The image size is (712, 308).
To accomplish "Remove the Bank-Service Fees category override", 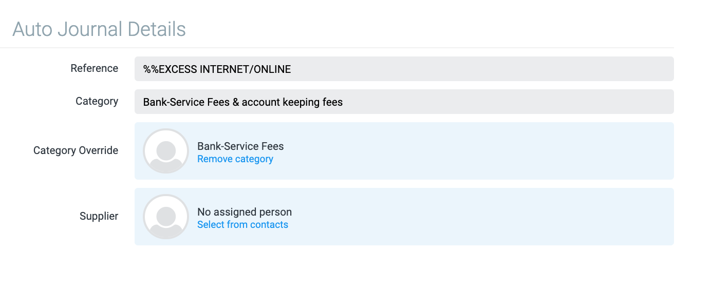I will coord(235,159).
